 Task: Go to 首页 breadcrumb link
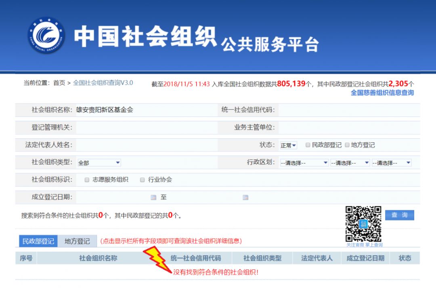pyautogui.click(x=59, y=83)
